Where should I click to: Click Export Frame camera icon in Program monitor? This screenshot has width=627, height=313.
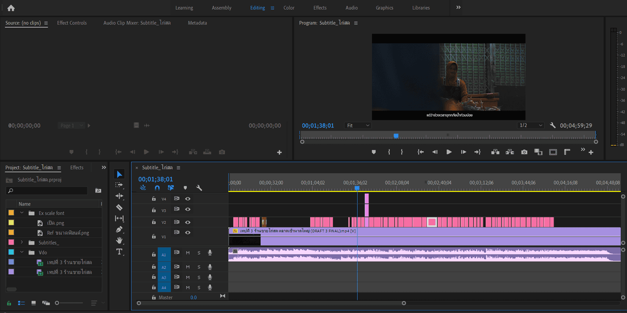[x=524, y=152]
